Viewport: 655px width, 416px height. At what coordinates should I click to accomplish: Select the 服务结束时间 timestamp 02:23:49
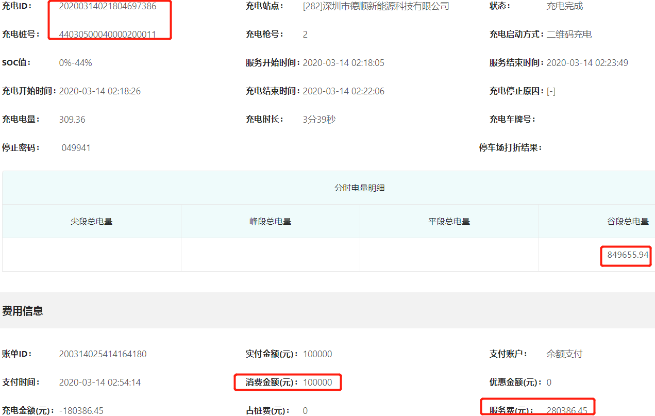pyautogui.click(x=587, y=63)
